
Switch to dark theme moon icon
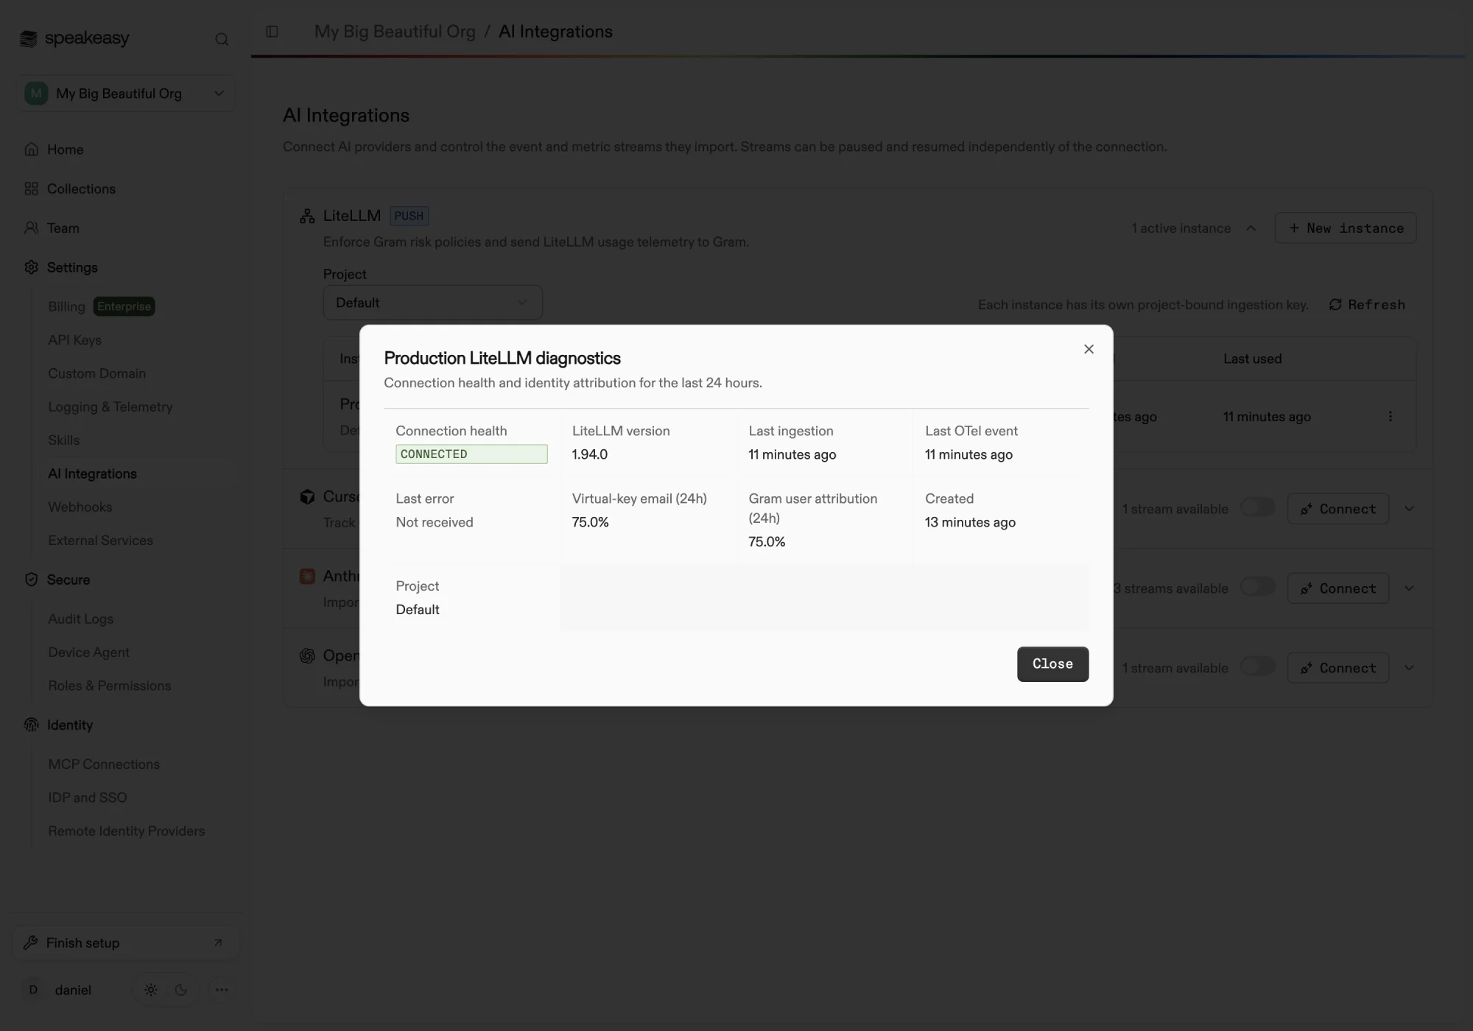[x=181, y=990]
